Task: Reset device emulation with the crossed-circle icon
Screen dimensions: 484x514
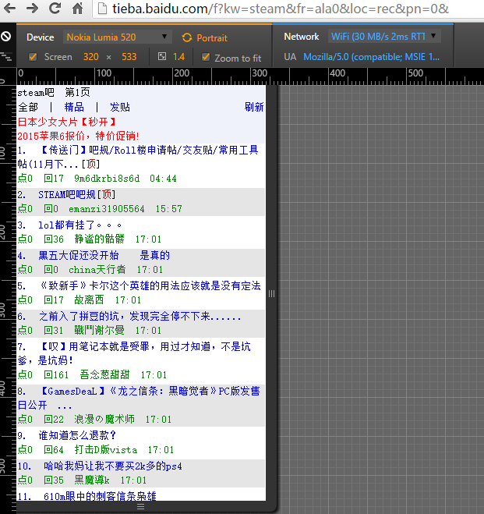Action: coord(6,36)
